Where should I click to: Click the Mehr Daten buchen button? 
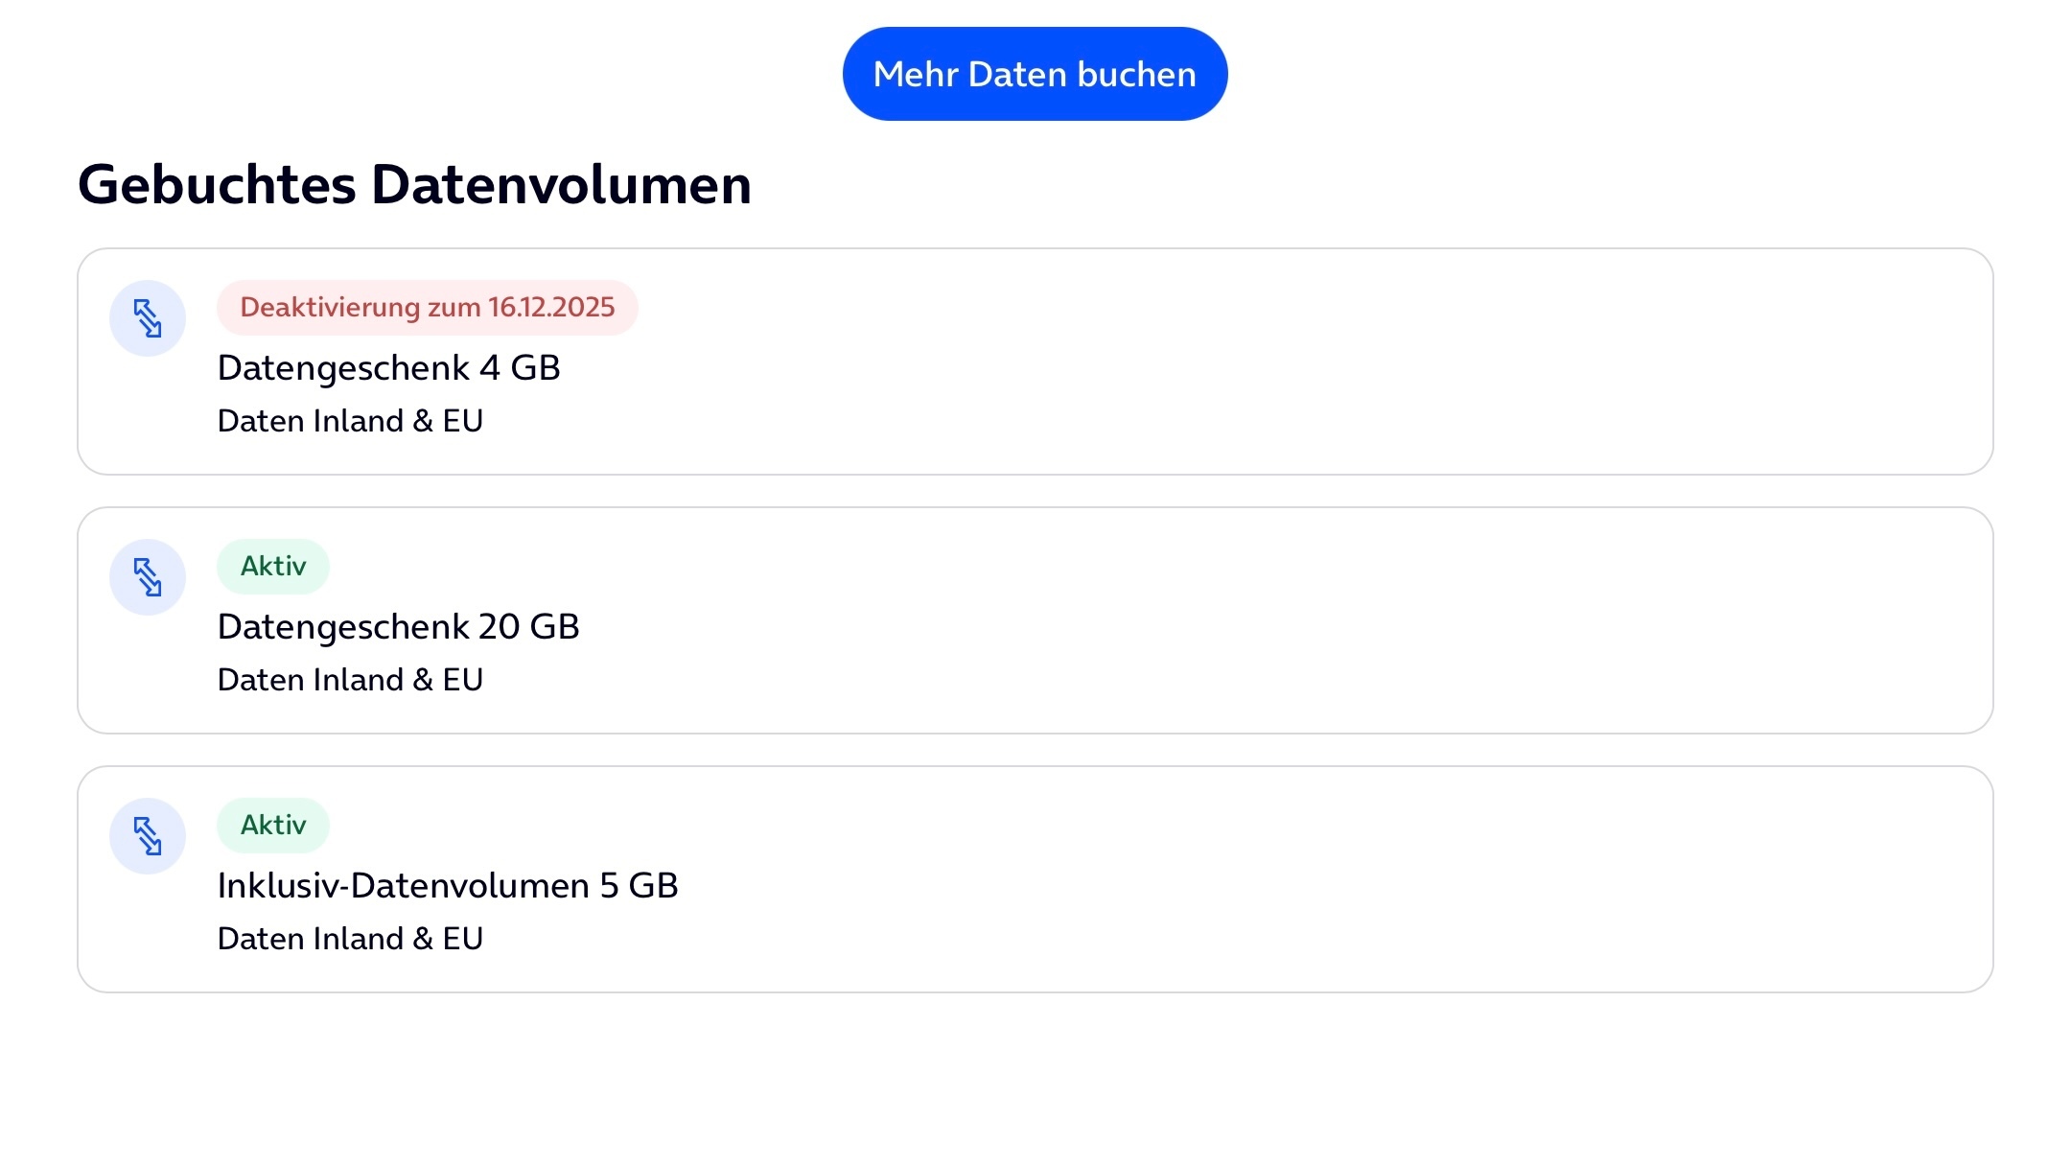(1035, 74)
